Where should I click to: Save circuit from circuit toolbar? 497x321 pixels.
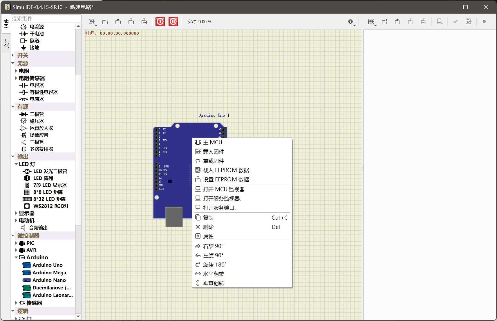point(131,22)
